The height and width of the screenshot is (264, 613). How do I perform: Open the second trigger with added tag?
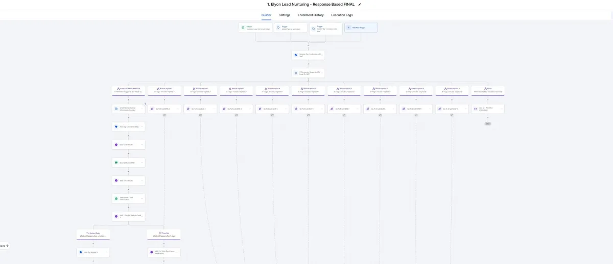click(291, 28)
